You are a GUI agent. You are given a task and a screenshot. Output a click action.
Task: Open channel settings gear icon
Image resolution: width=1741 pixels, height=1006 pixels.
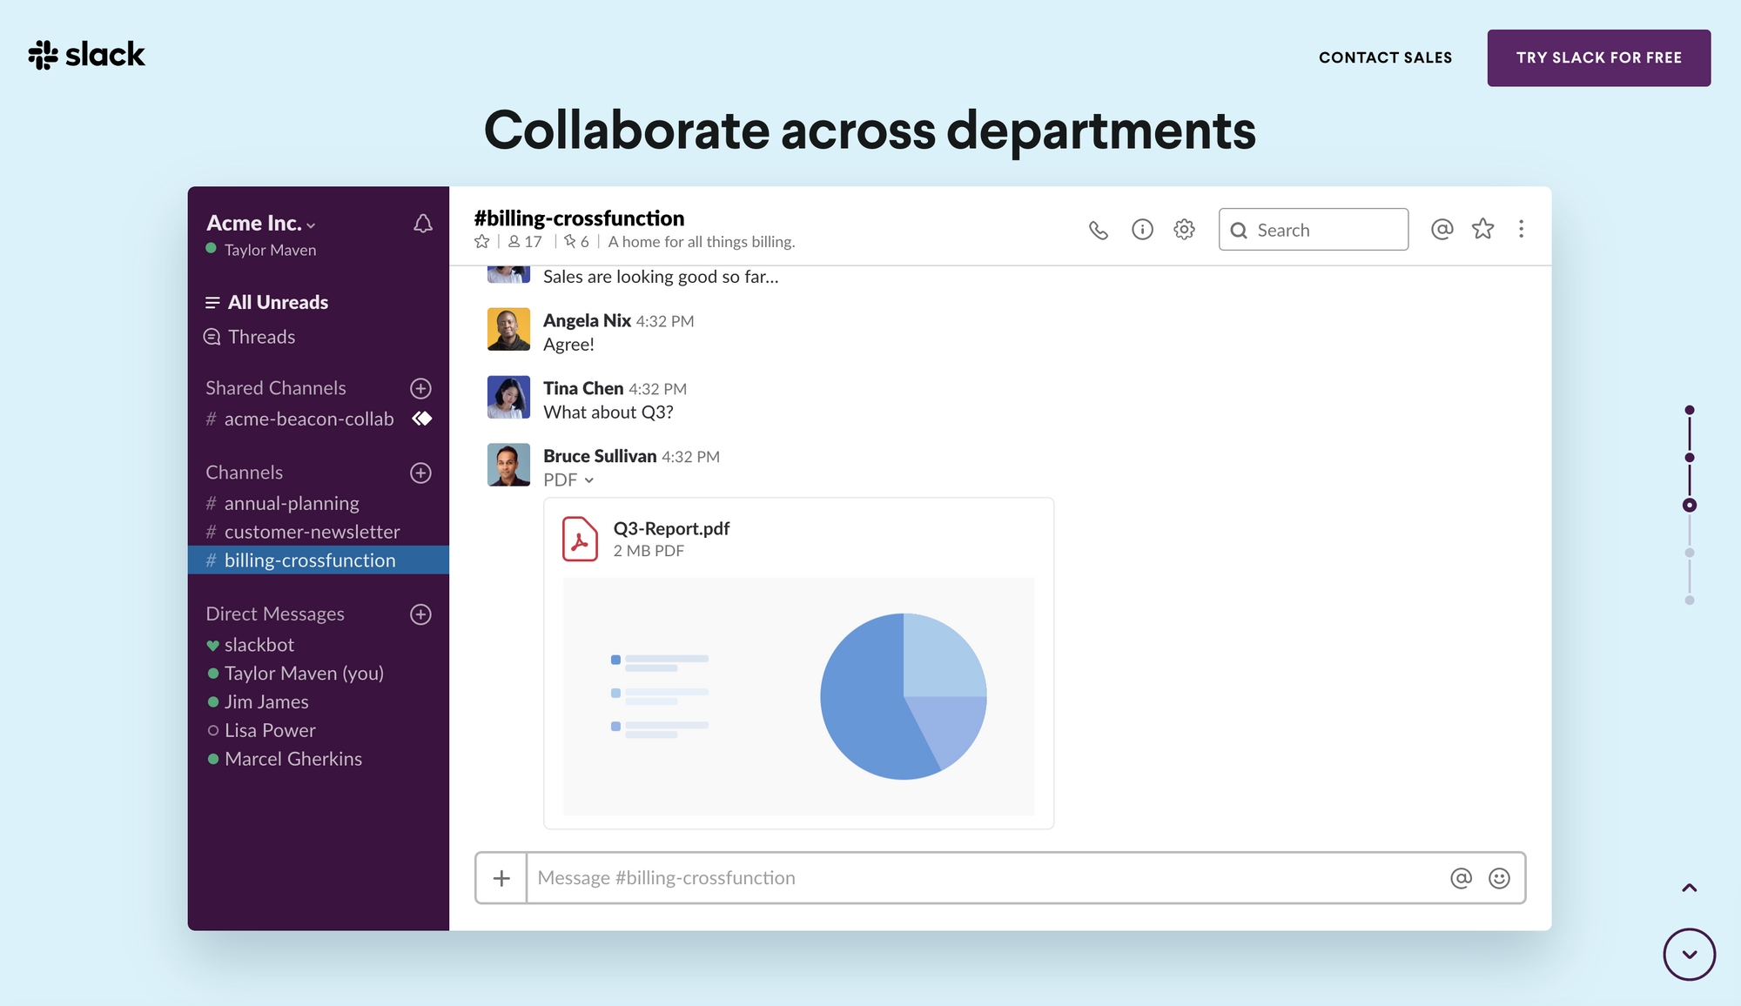[1184, 230]
